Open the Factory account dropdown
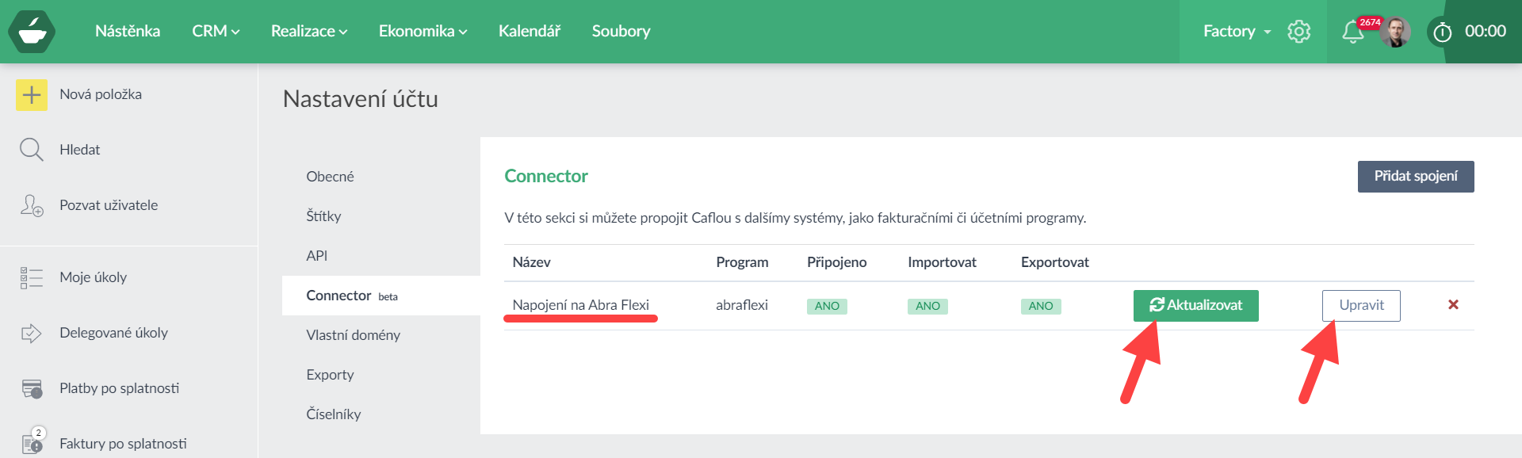The image size is (1522, 458). click(x=1237, y=32)
